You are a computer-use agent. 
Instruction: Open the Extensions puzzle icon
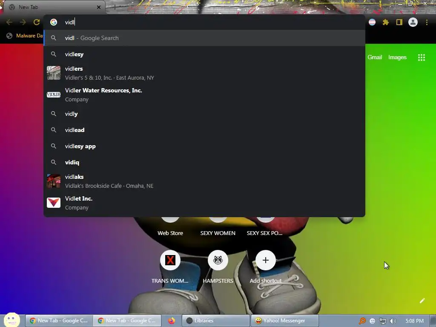[x=386, y=22]
